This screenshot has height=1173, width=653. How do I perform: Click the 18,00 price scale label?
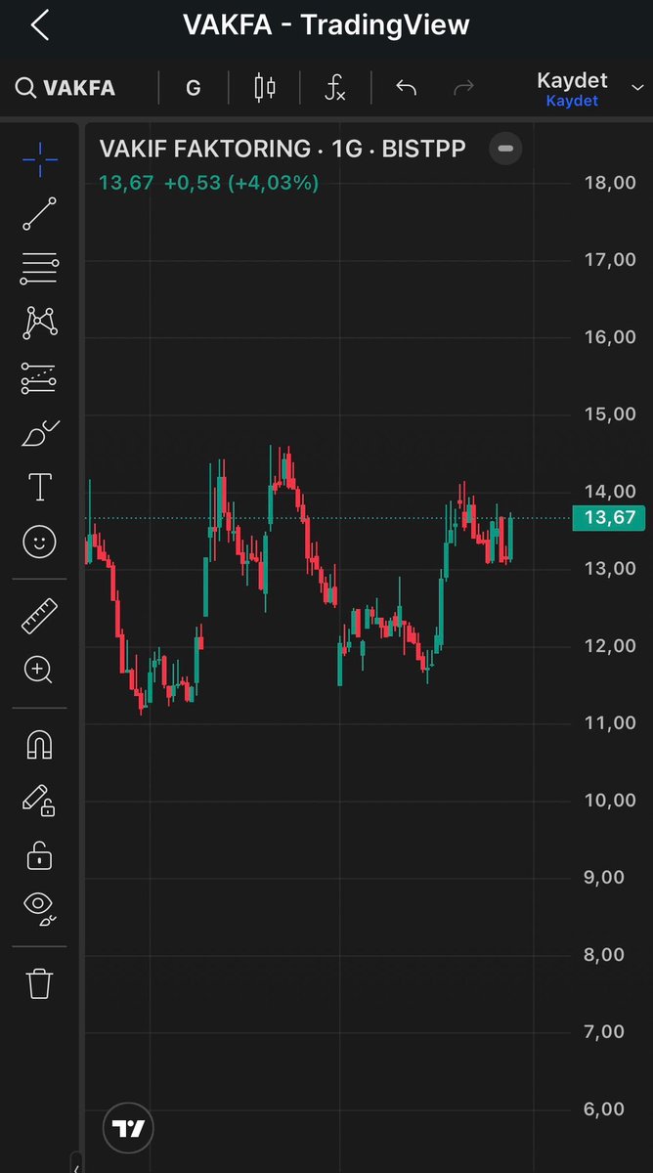click(x=610, y=182)
